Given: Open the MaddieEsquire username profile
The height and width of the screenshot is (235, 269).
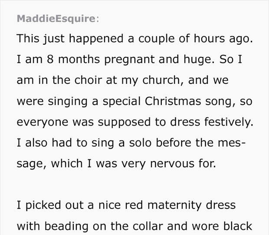Looking at the screenshot, I should 56,19.
